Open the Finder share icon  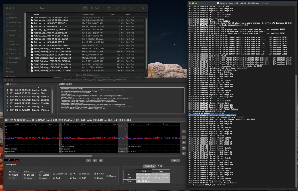(x=118, y=8)
